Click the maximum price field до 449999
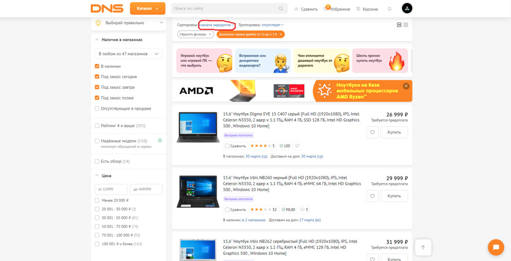This screenshot has height=261, width=511. (146, 190)
